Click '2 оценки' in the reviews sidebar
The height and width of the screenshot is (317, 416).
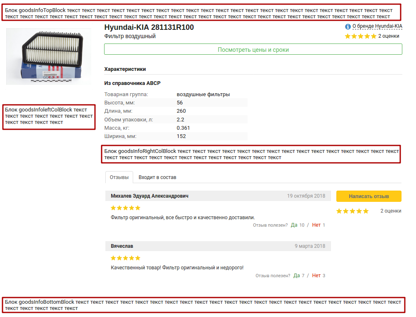pyautogui.click(x=391, y=211)
